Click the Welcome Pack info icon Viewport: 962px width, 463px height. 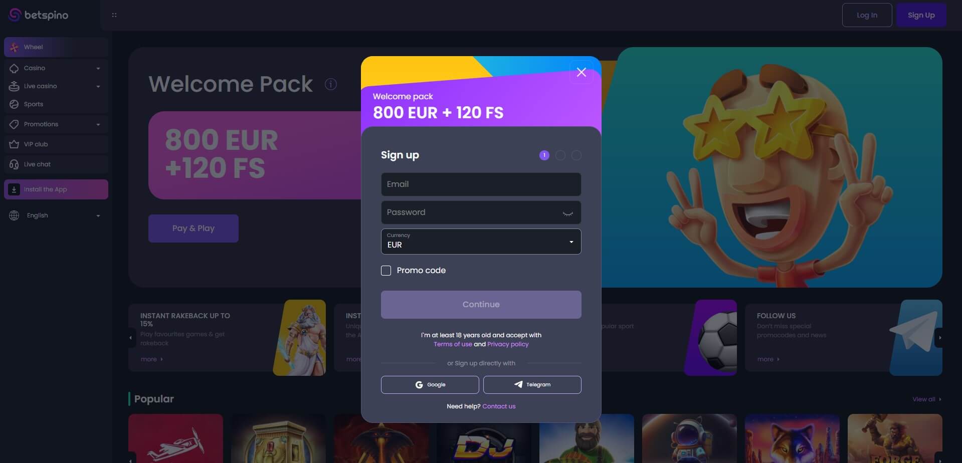331,84
